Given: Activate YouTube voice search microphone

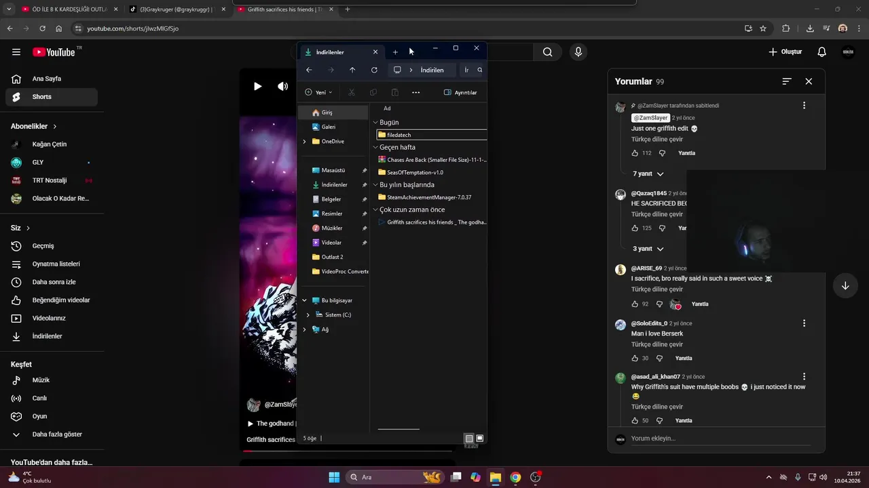Looking at the screenshot, I should 578,52.
